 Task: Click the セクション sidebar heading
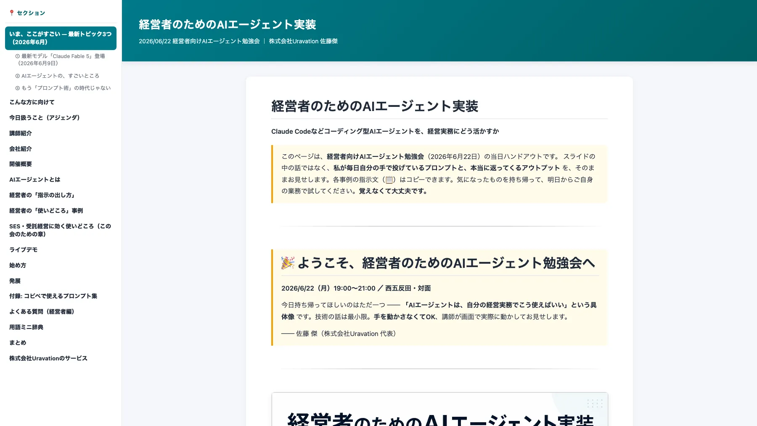(x=31, y=13)
